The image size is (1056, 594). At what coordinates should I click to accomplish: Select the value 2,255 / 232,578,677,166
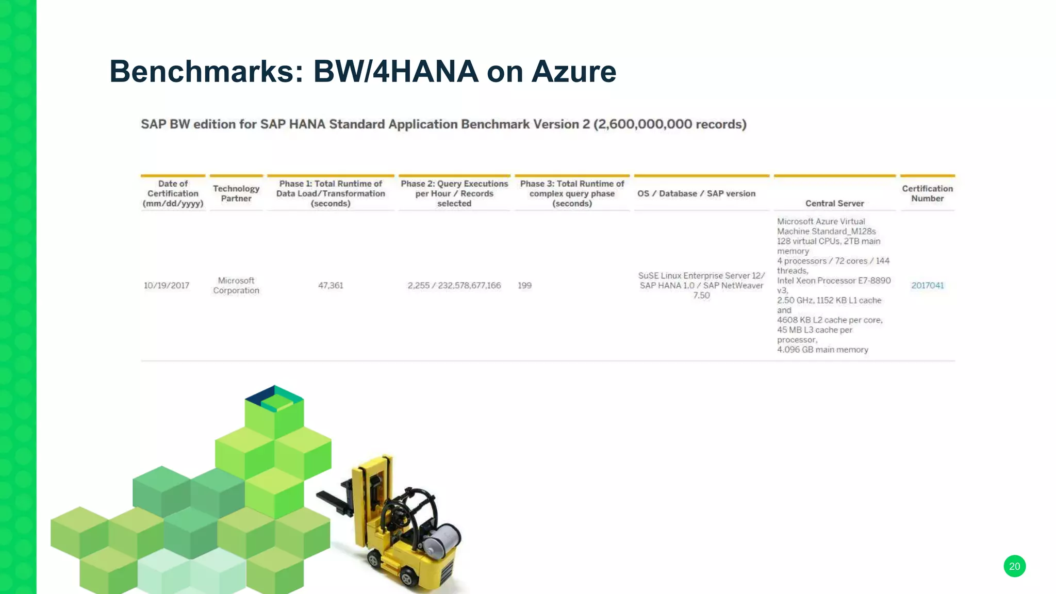tap(454, 285)
